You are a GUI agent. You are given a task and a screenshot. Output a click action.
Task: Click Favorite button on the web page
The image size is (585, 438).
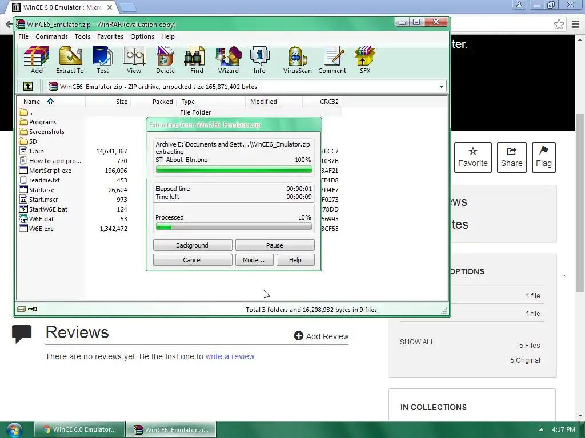473,157
